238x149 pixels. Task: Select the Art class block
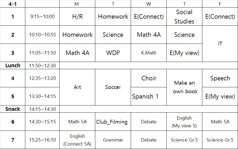(77, 87)
